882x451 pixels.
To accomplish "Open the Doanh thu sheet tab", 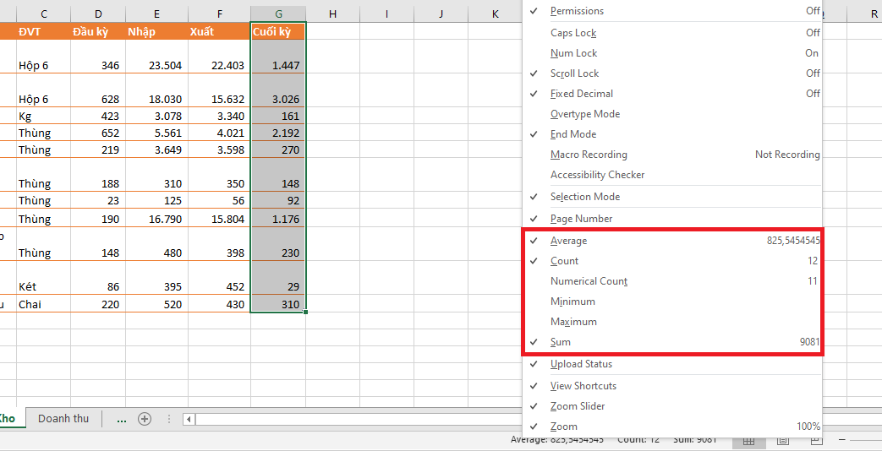I will 63,419.
